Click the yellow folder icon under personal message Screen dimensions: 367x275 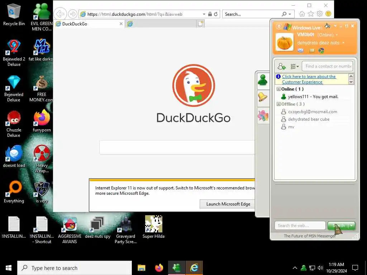coord(311,50)
